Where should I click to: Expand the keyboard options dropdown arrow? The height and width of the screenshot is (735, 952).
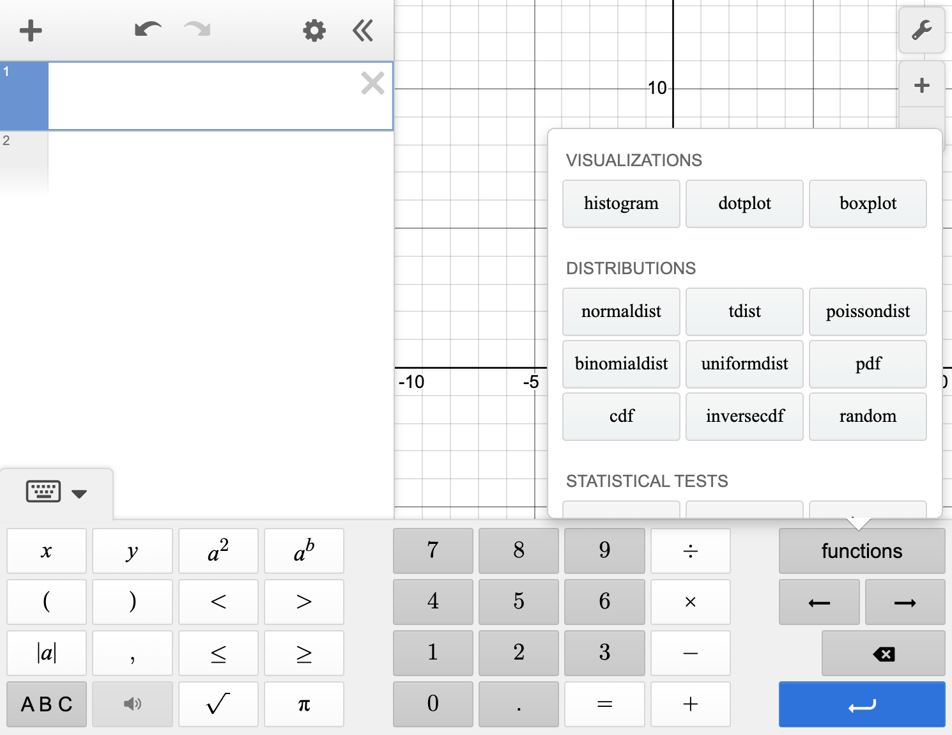click(79, 493)
